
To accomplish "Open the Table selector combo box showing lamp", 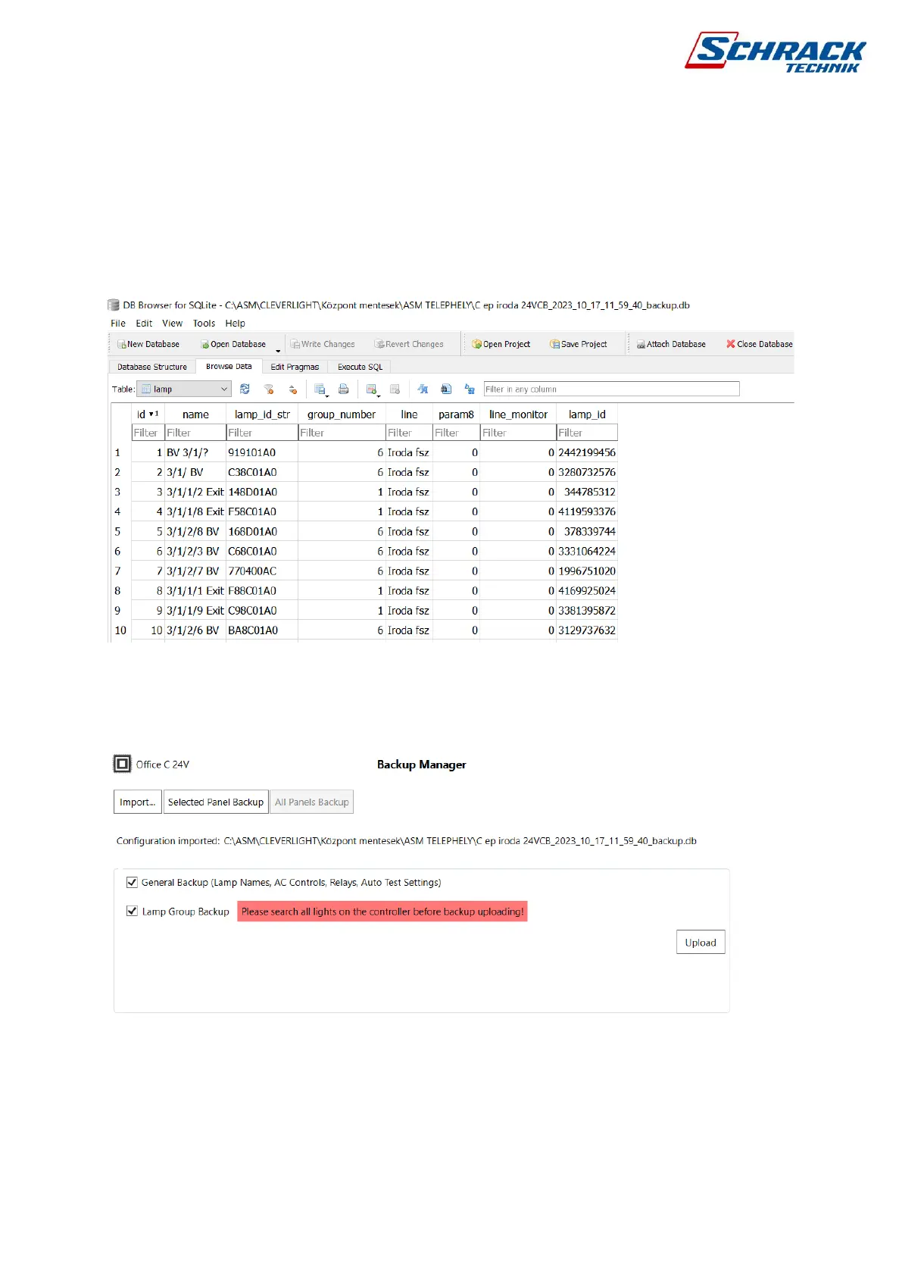I will [183, 389].
